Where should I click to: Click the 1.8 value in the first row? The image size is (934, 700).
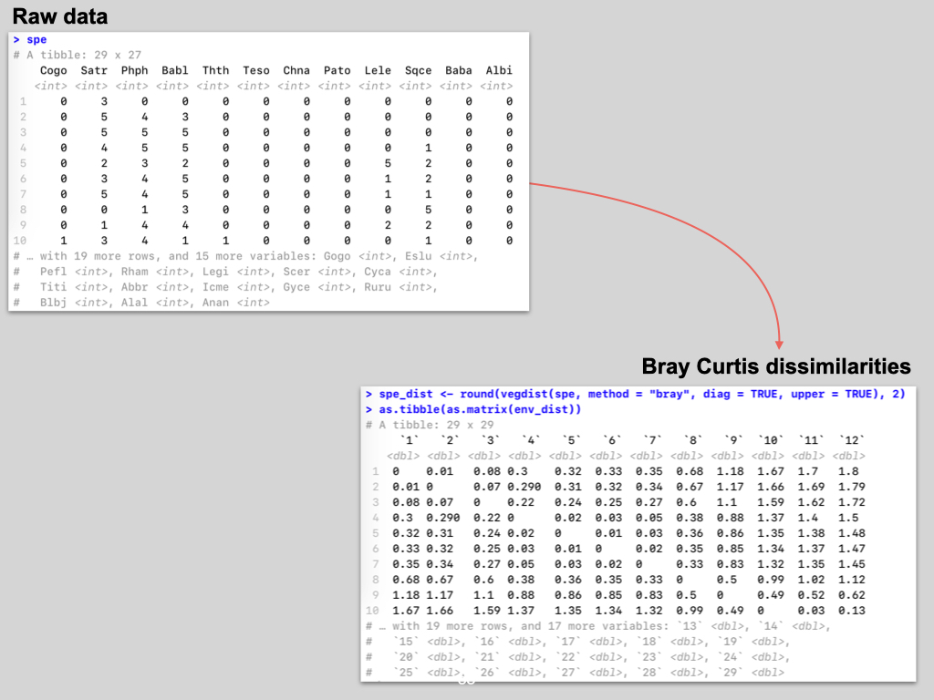848,471
